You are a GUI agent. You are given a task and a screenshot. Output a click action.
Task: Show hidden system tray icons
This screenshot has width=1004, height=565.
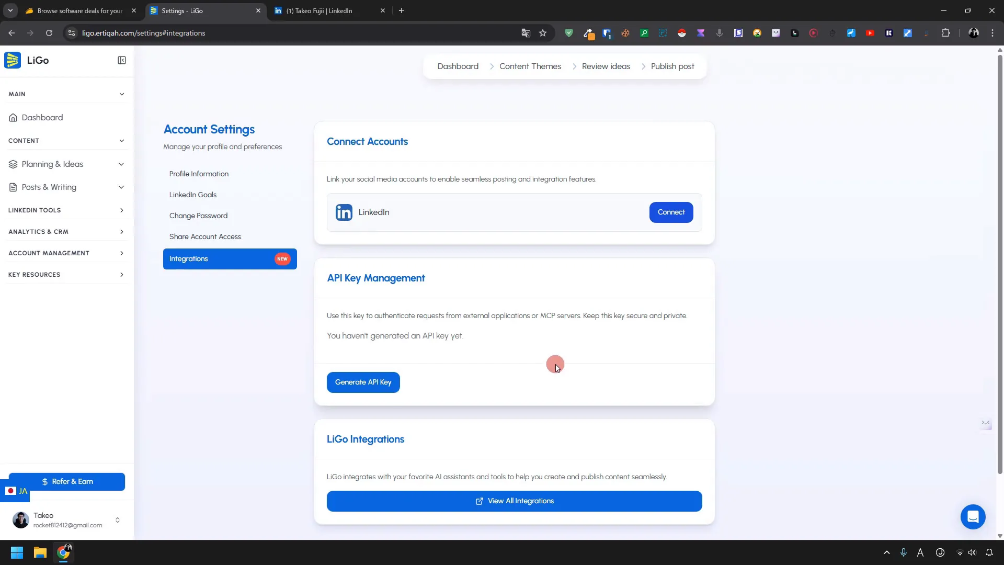click(887, 552)
